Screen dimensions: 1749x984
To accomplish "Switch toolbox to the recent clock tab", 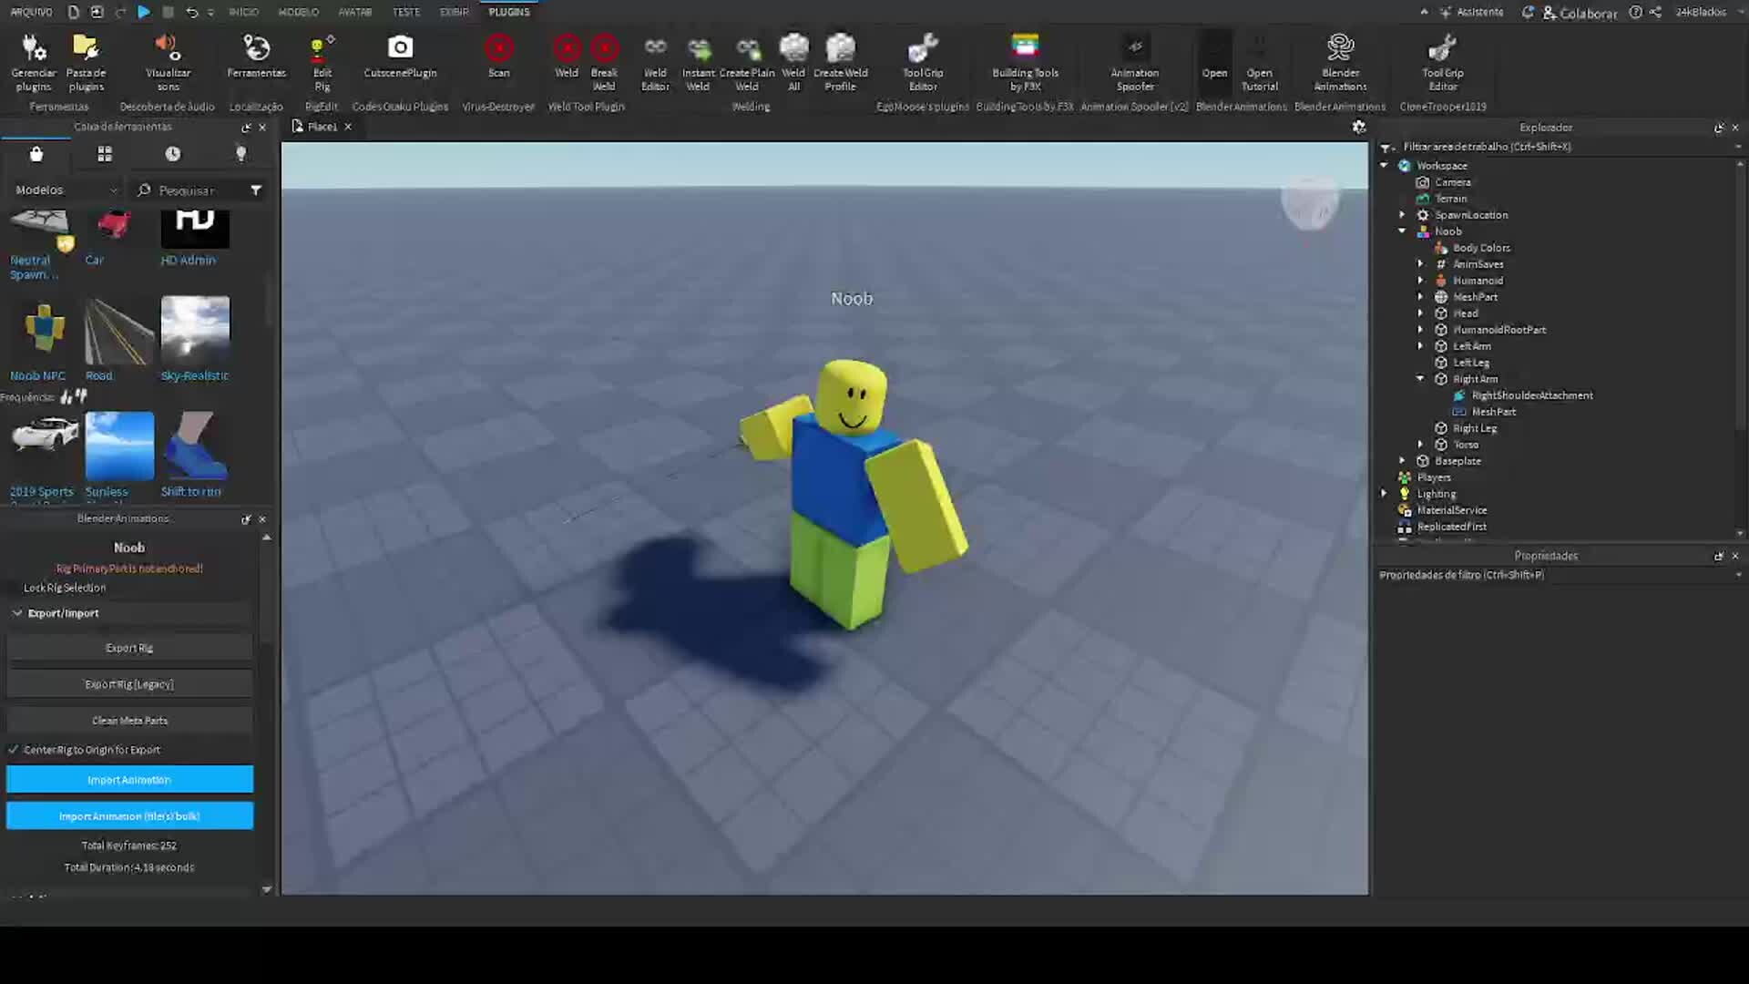I will 172,154.
